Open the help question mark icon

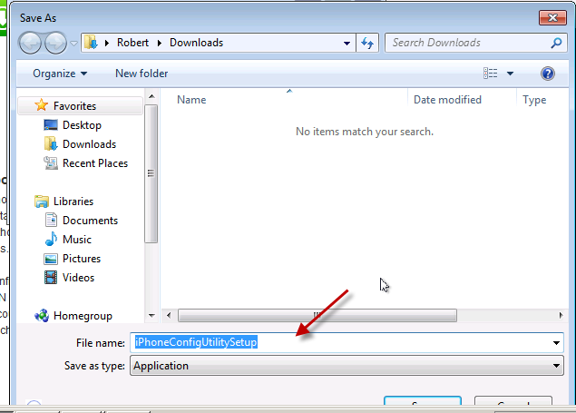pyautogui.click(x=547, y=74)
